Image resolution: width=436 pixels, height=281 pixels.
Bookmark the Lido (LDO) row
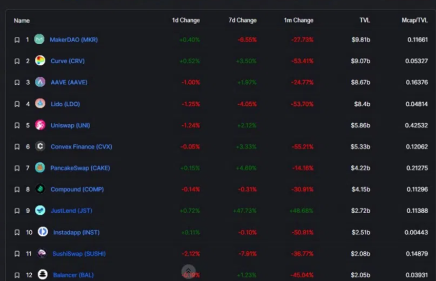pyautogui.click(x=17, y=104)
